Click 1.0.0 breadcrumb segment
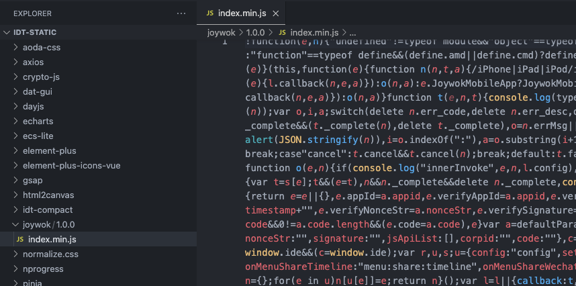 255,32
